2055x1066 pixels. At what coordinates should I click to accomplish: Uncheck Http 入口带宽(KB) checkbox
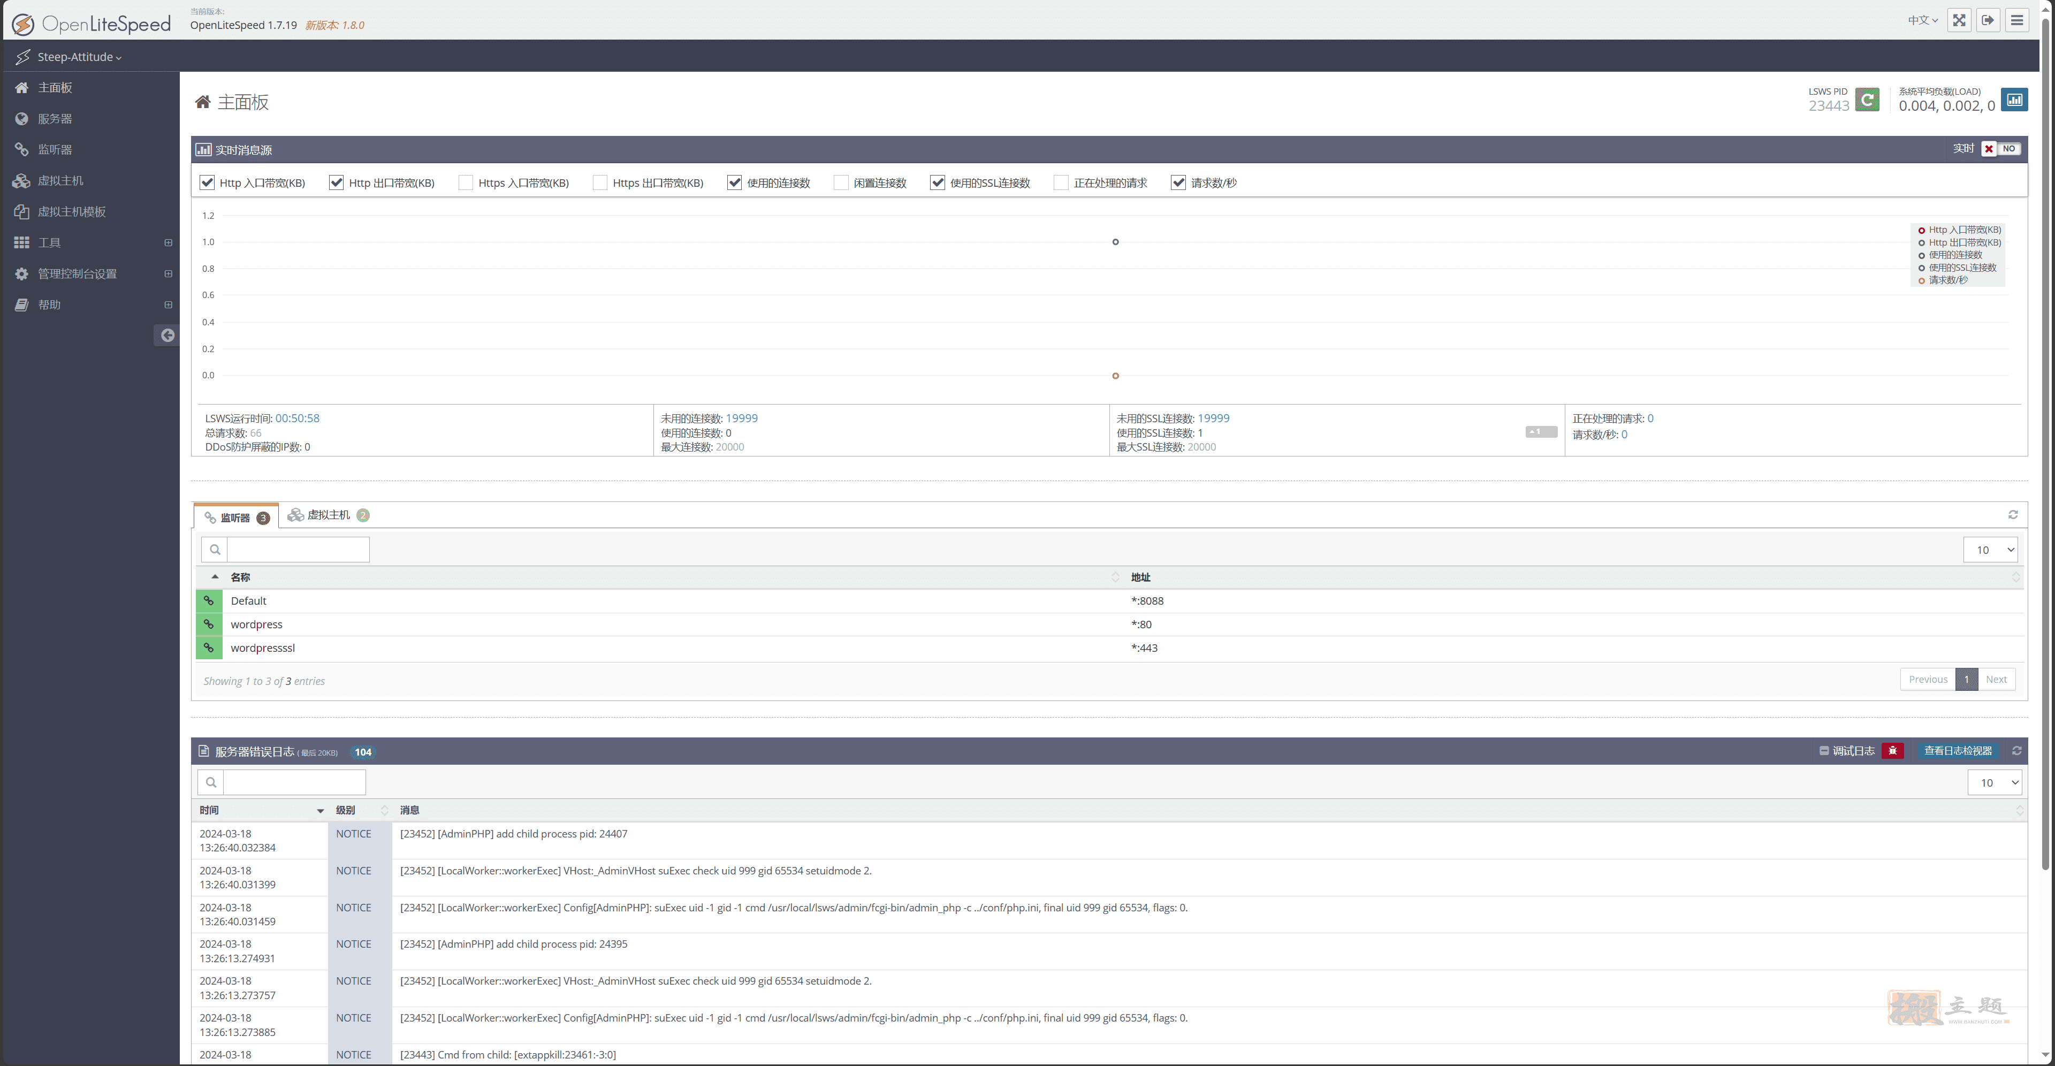point(208,182)
